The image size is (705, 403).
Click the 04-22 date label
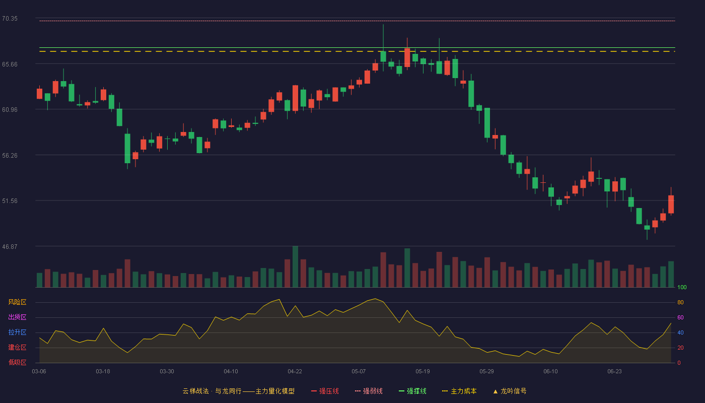click(x=295, y=371)
